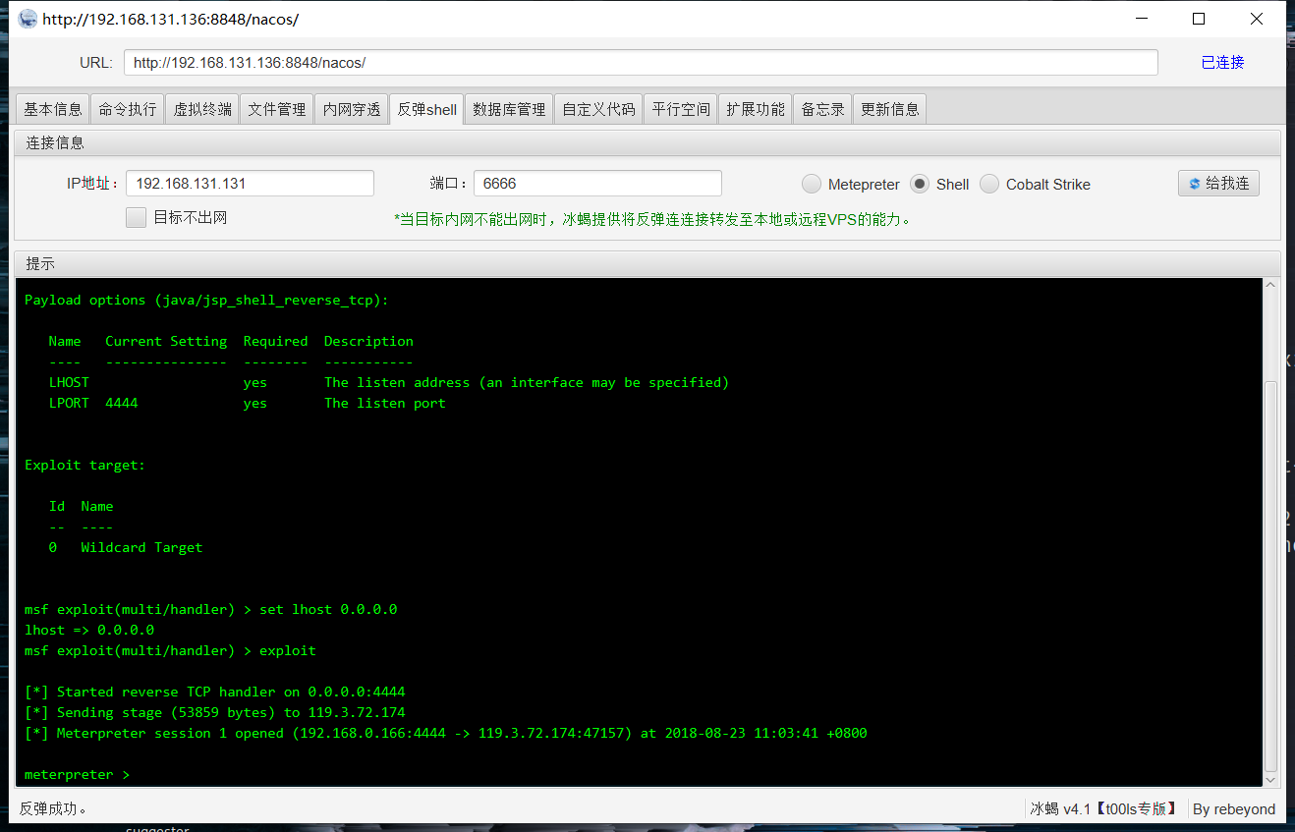Click the '0 Wildcard Target' row
This screenshot has height=832, width=1295.
(126, 547)
